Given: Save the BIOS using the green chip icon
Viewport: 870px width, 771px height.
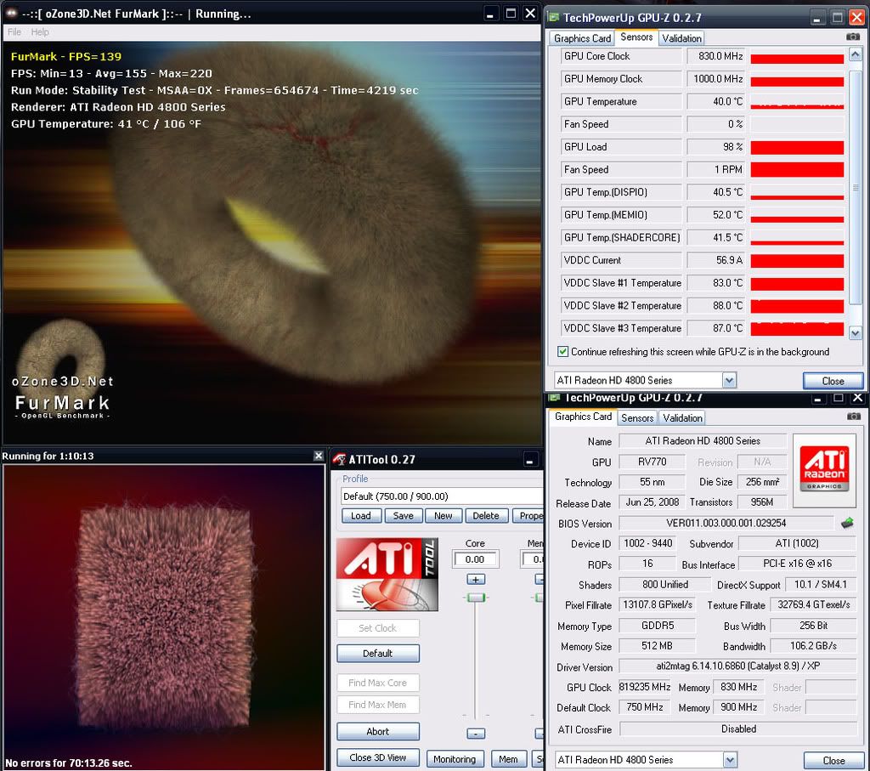Looking at the screenshot, I should [847, 523].
